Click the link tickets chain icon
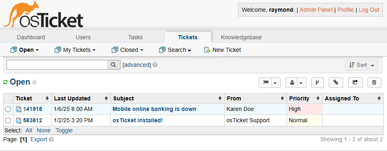This screenshot has width=387, height=151. (x=336, y=83)
